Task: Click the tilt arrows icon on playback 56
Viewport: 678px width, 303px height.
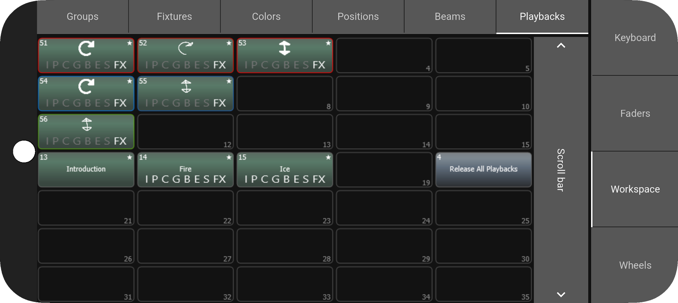Action: point(87,125)
